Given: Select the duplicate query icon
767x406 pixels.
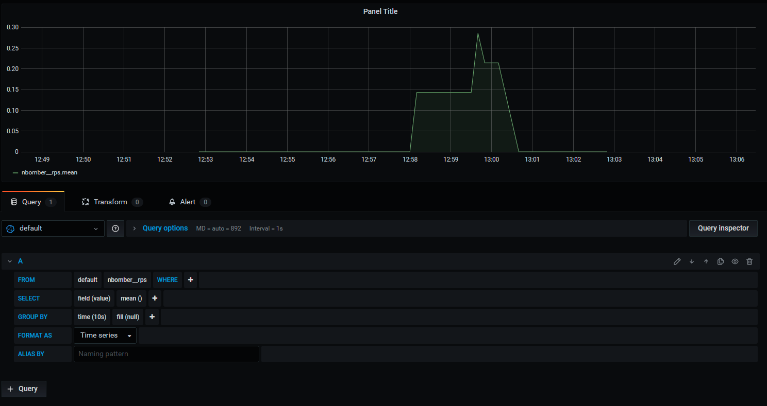Looking at the screenshot, I should coord(720,261).
